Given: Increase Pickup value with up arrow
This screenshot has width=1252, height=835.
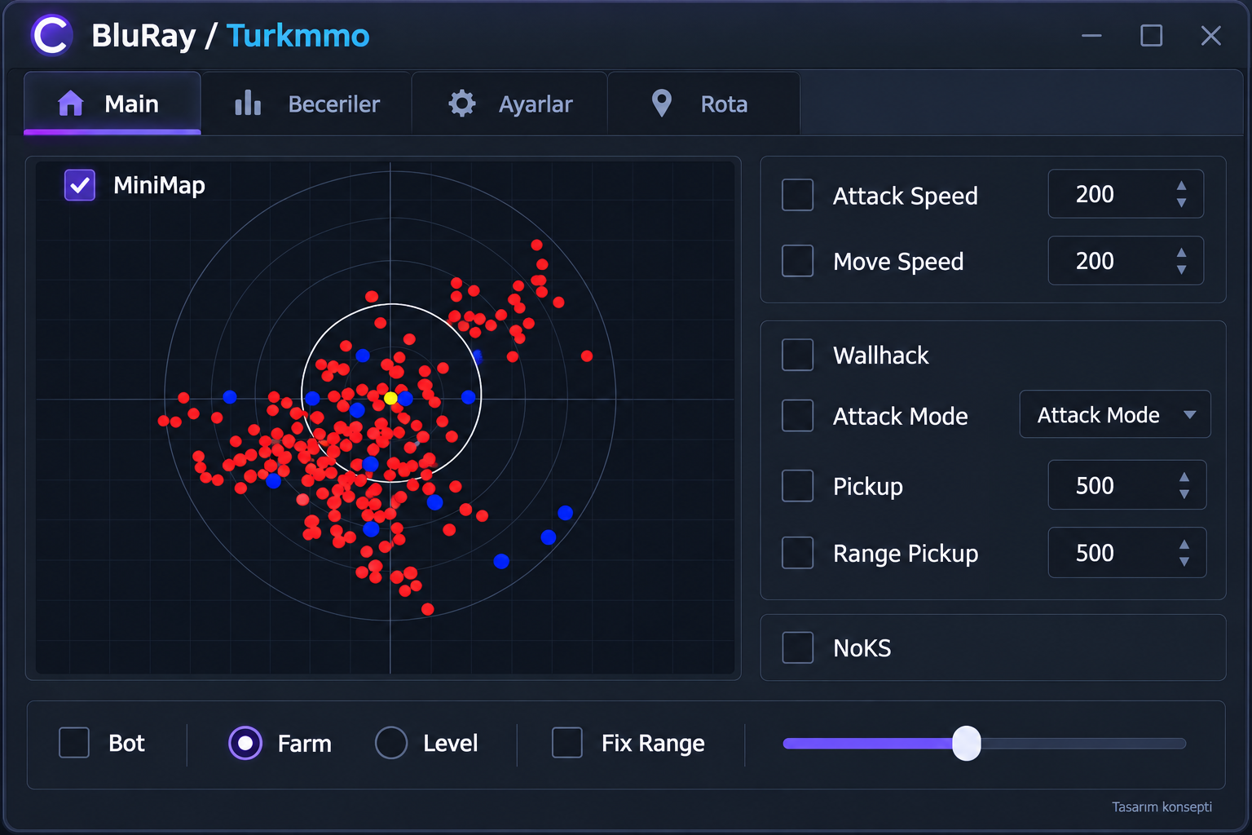Looking at the screenshot, I should [1184, 477].
